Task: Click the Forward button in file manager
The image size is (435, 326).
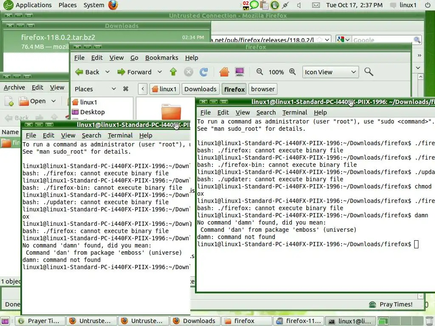Action: (x=135, y=72)
